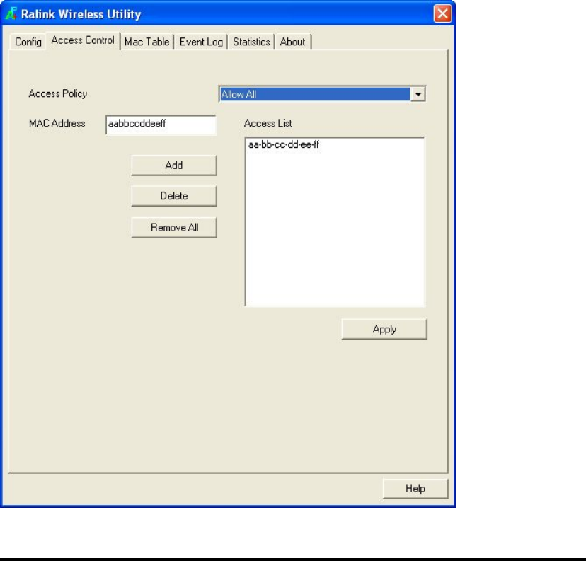Apply the access control settings
The image size is (586, 561).
coord(384,329)
